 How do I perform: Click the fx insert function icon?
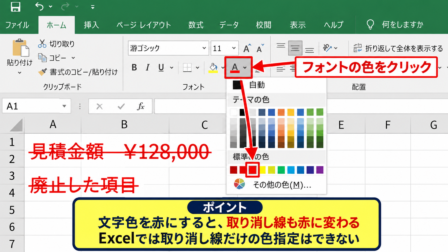(x=141, y=106)
